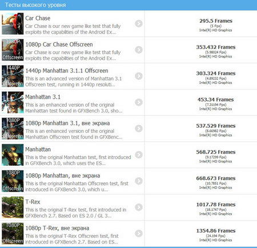
Task: Click the 1080p Manhattan 3.1, вне экрана title
Action: click(67, 123)
